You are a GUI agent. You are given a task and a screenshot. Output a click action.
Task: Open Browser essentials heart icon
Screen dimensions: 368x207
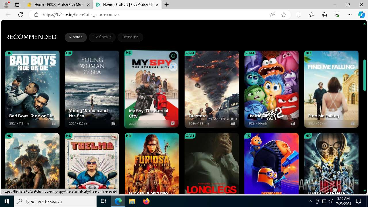(337, 15)
